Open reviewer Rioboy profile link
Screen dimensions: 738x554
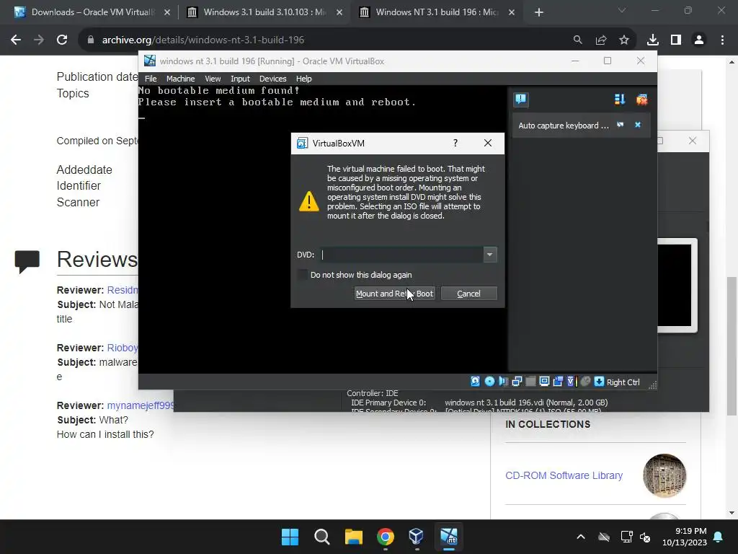tap(123, 348)
